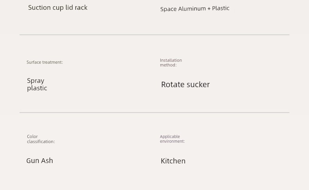Click the word "Installation" in the label
309x190 pixels.
tap(171, 60)
